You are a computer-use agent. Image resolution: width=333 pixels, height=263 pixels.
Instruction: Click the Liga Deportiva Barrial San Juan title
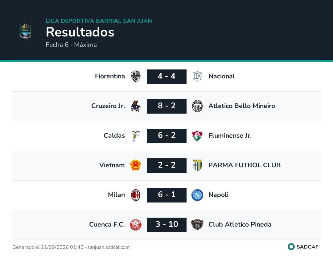tap(99, 21)
